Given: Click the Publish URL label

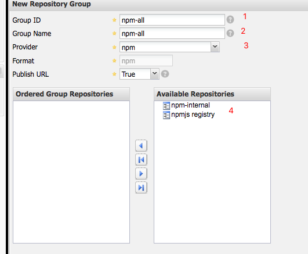Looking at the screenshot, I should 30,74.
